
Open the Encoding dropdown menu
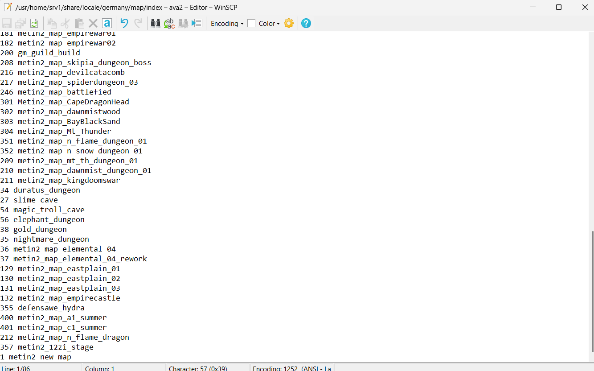click(x=227, y=24)
